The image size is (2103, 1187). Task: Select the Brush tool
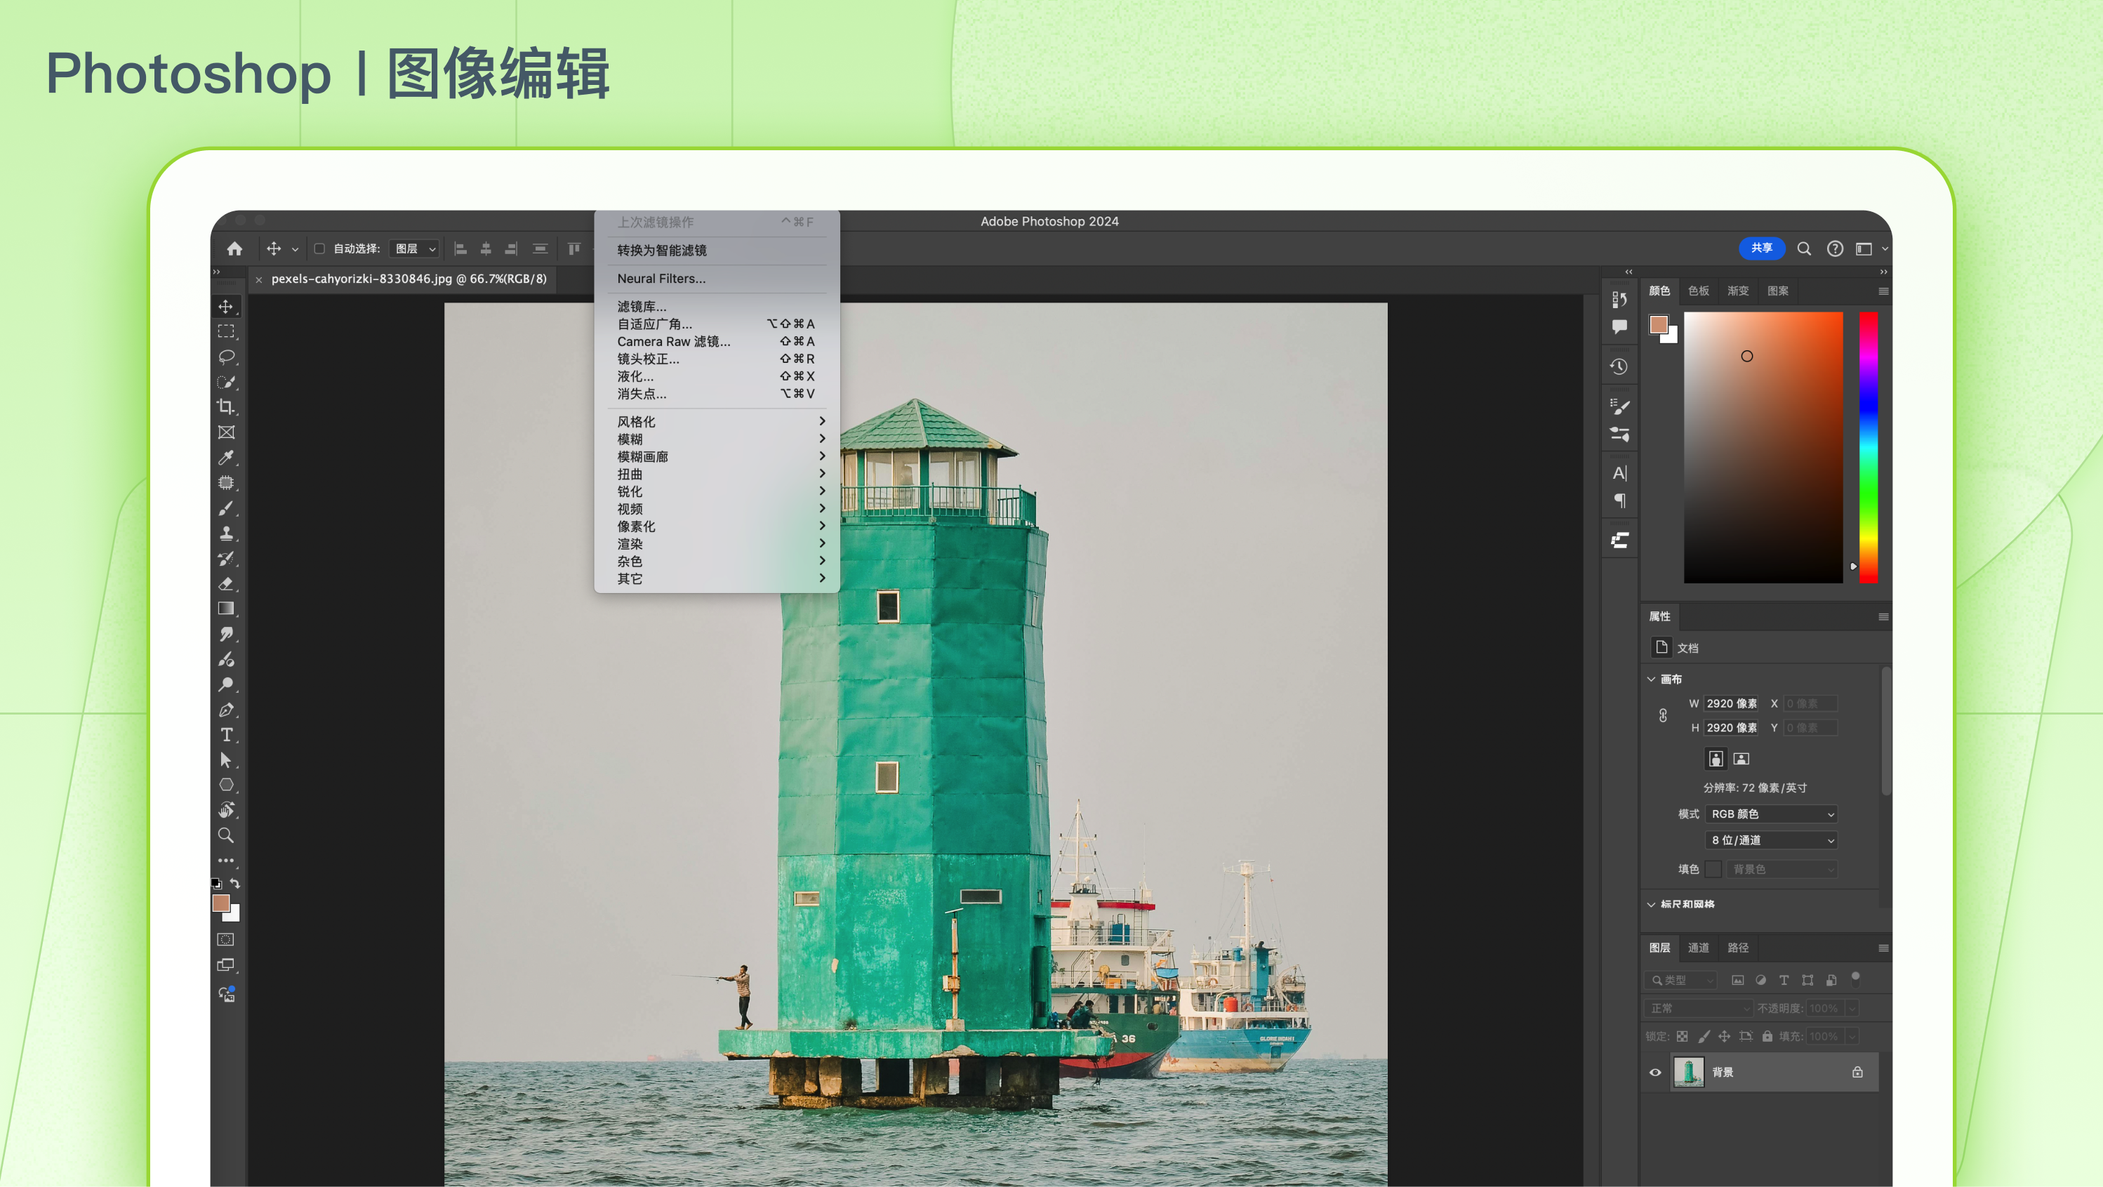(226, 508)
